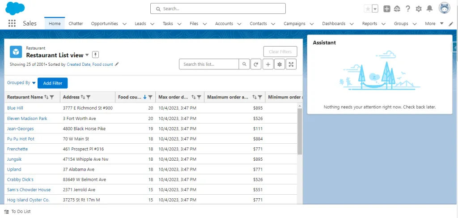Open Salesforce Help question mark icon
The width and height of the screenshot is (458, 218).
(408, 9)
